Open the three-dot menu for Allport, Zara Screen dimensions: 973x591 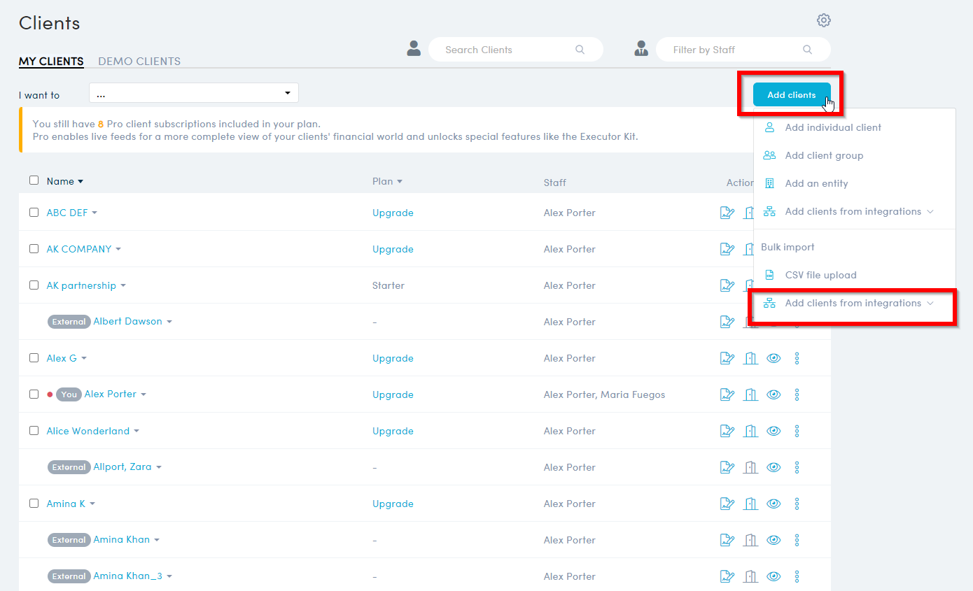click(x=797, y=467)
